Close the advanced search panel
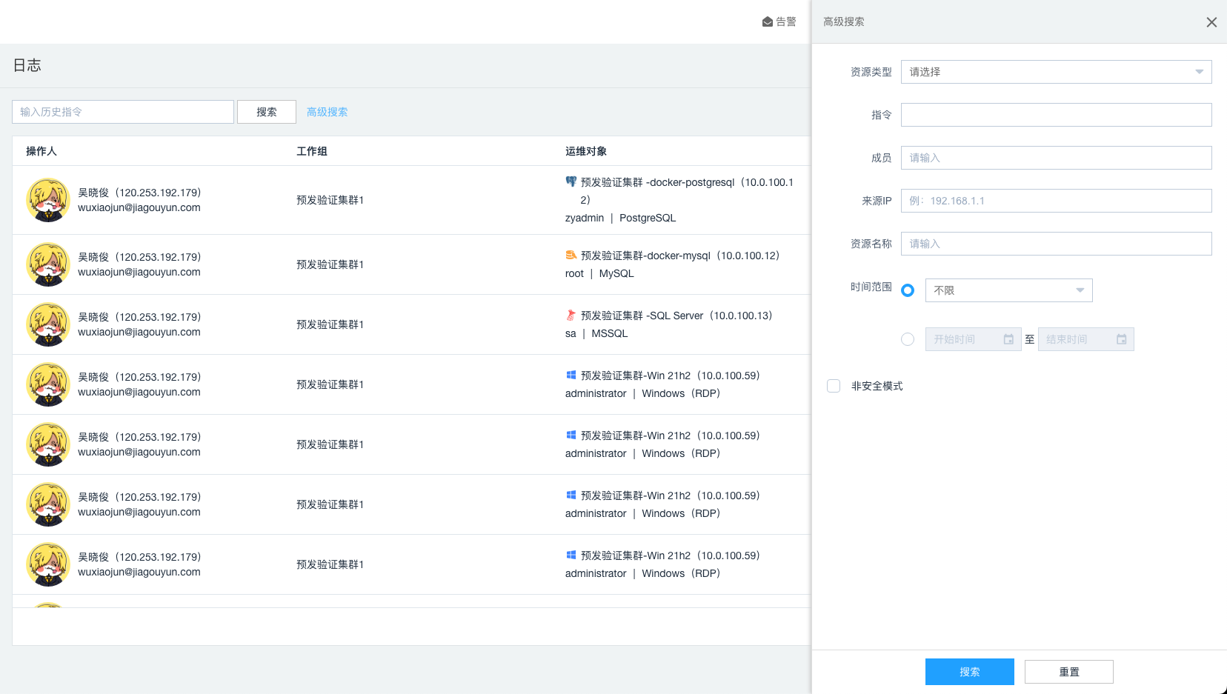The width and height of the screenshot is (1227, 694). coord(1211,22)
